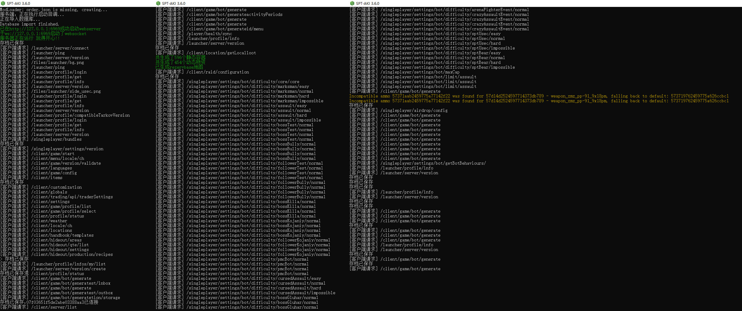This screenshot has height=311, width=742.
Task: Click the ModLoader order.json missing log line
Action: [x=53, y=10]
